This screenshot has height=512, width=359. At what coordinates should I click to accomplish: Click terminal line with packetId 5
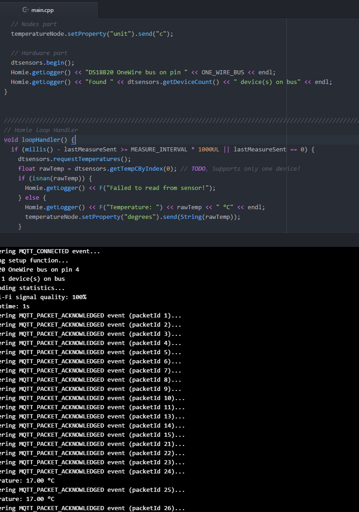90,352
